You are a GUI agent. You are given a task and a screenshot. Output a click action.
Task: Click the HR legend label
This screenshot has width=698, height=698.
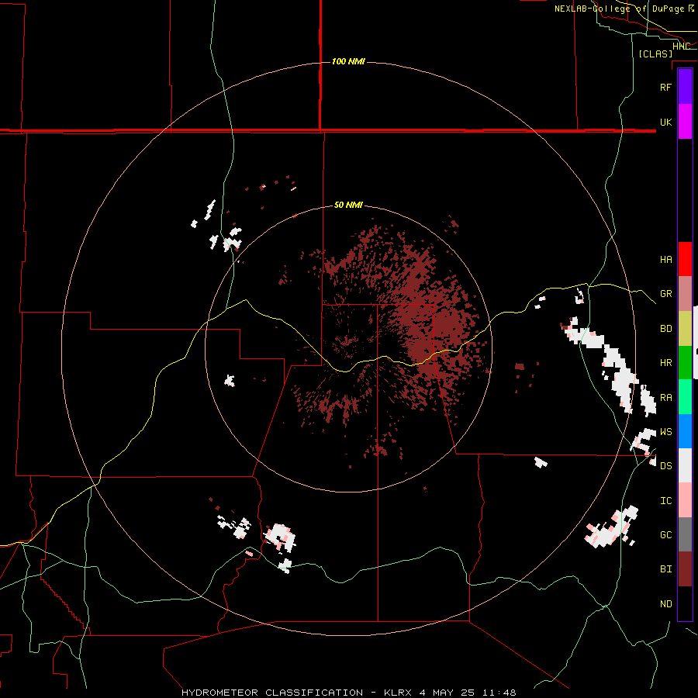(x=665, y=363)
